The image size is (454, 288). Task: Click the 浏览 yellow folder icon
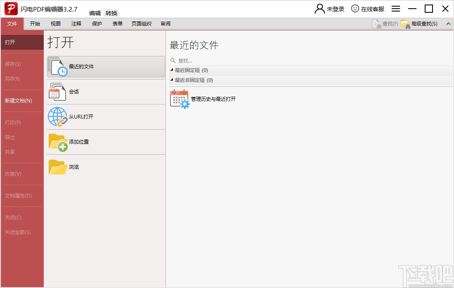pos(58,167)
